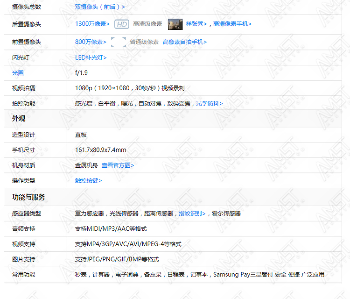
Task: Click the 支持MP4/3GP/AVC/AVI/MPEG-4等格式 text
Action: point(128,244)
